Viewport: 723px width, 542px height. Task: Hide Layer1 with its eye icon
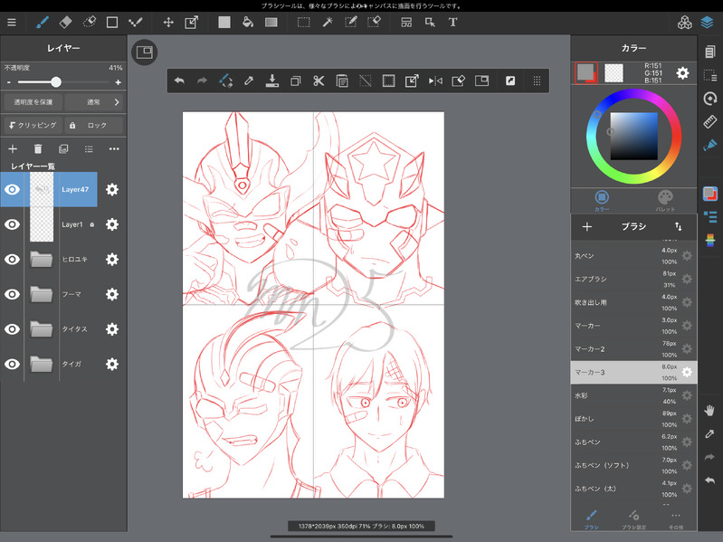click(13, 224)
